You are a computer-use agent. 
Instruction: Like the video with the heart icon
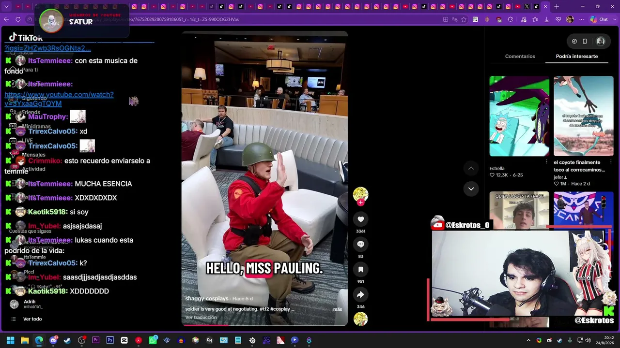(360, 219)
